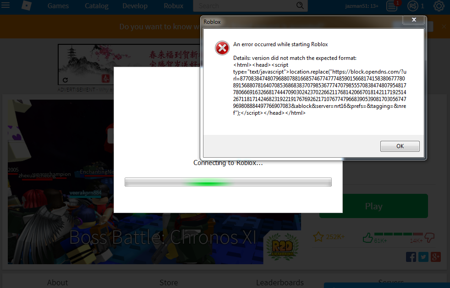Refresh the advertisement with reload icon
The image size is (450, 288).
click(x=65, y=80)
